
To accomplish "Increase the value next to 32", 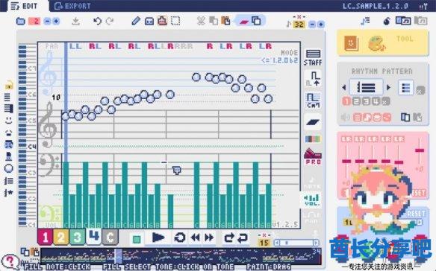I will (320, 25).
